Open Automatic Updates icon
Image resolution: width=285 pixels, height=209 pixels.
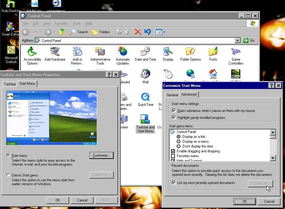tap(123, 55)
